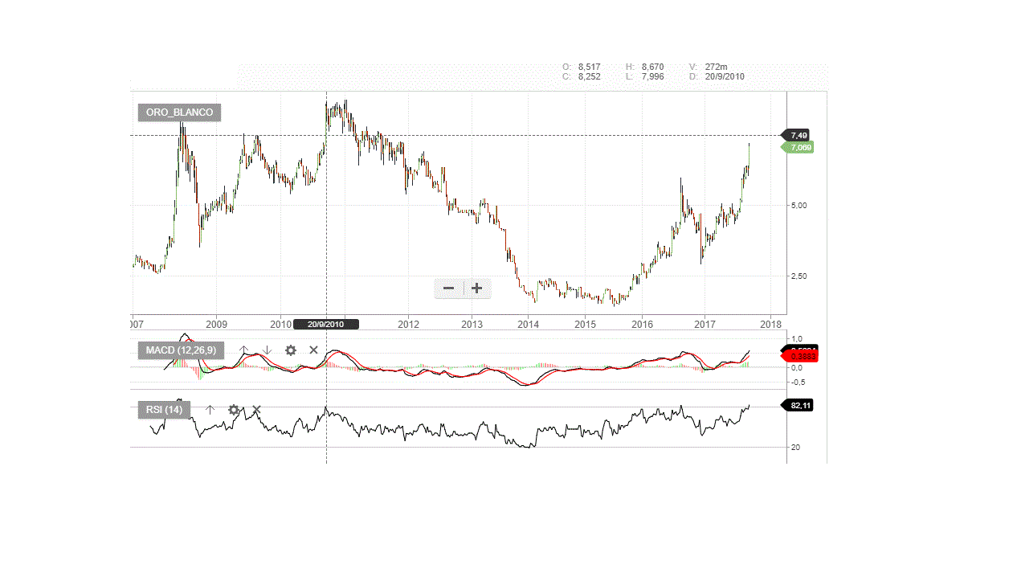Move MACD indicator panel down
This screenshot has height=581, width=1017.
(268, 350)
